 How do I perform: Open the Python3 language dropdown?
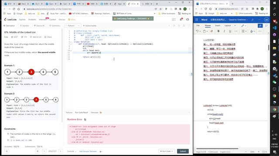[x=72, y=26]
